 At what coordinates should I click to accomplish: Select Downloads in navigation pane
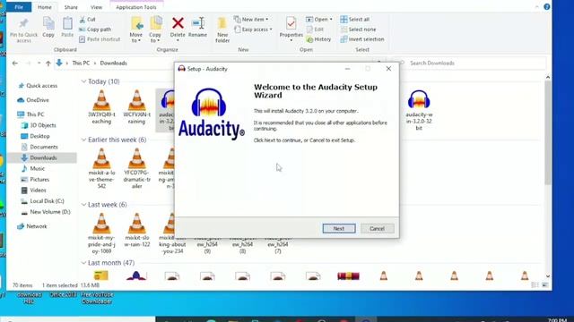tap(43, 157)
